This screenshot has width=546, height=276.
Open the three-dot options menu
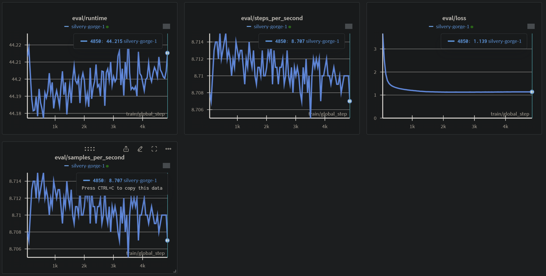(x=168, y=149)
